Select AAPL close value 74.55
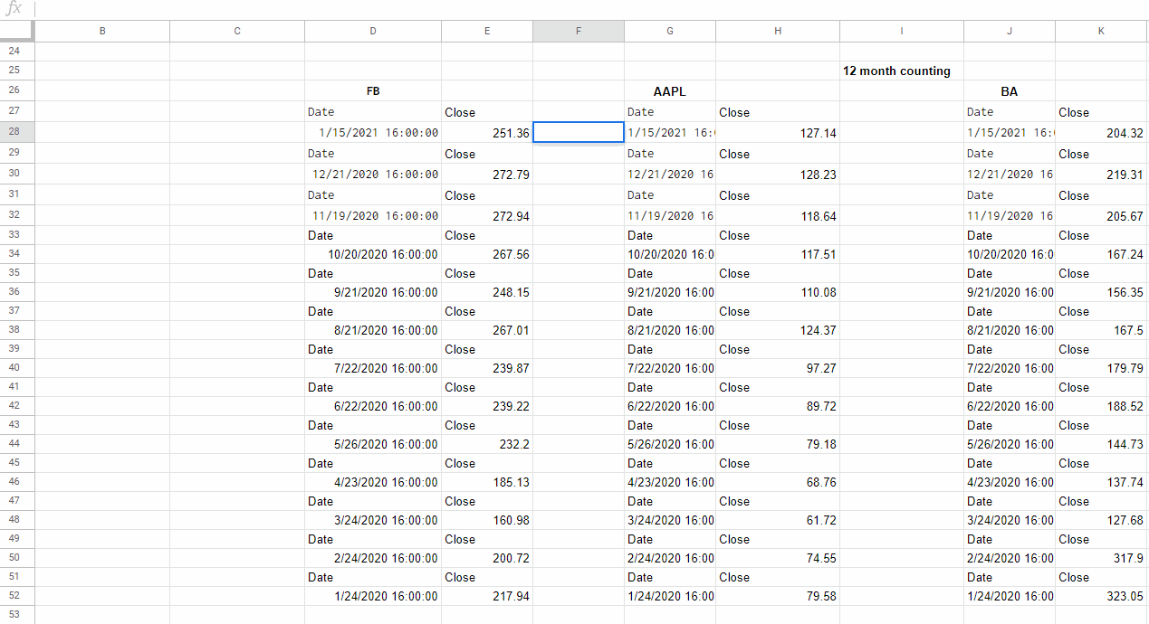The width and height of the screenshot is (1149, 624). point(778,559)
